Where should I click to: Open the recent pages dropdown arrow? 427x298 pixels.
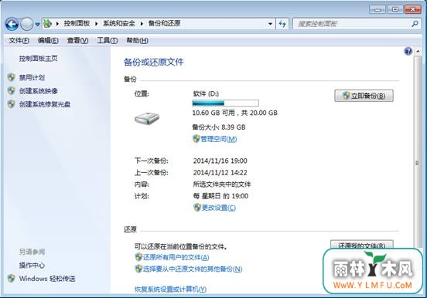click(38, 25)
